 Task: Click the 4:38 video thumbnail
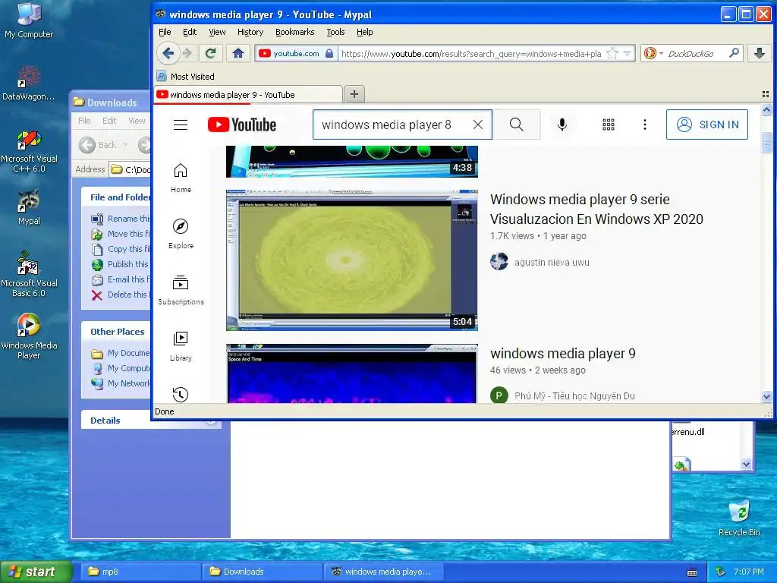352,161
